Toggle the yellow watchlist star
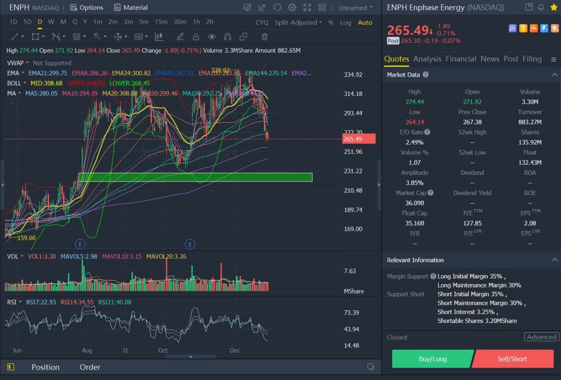Image resolution: width=561 pixels, height=380 pixels. click(553, 7)
